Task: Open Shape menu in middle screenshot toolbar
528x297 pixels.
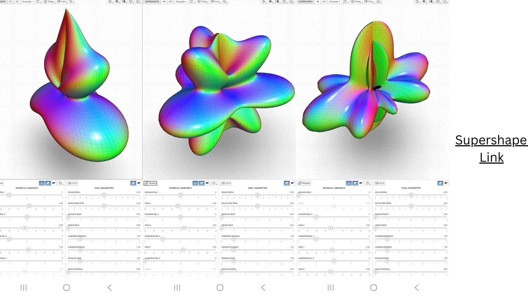Action: 202,2
